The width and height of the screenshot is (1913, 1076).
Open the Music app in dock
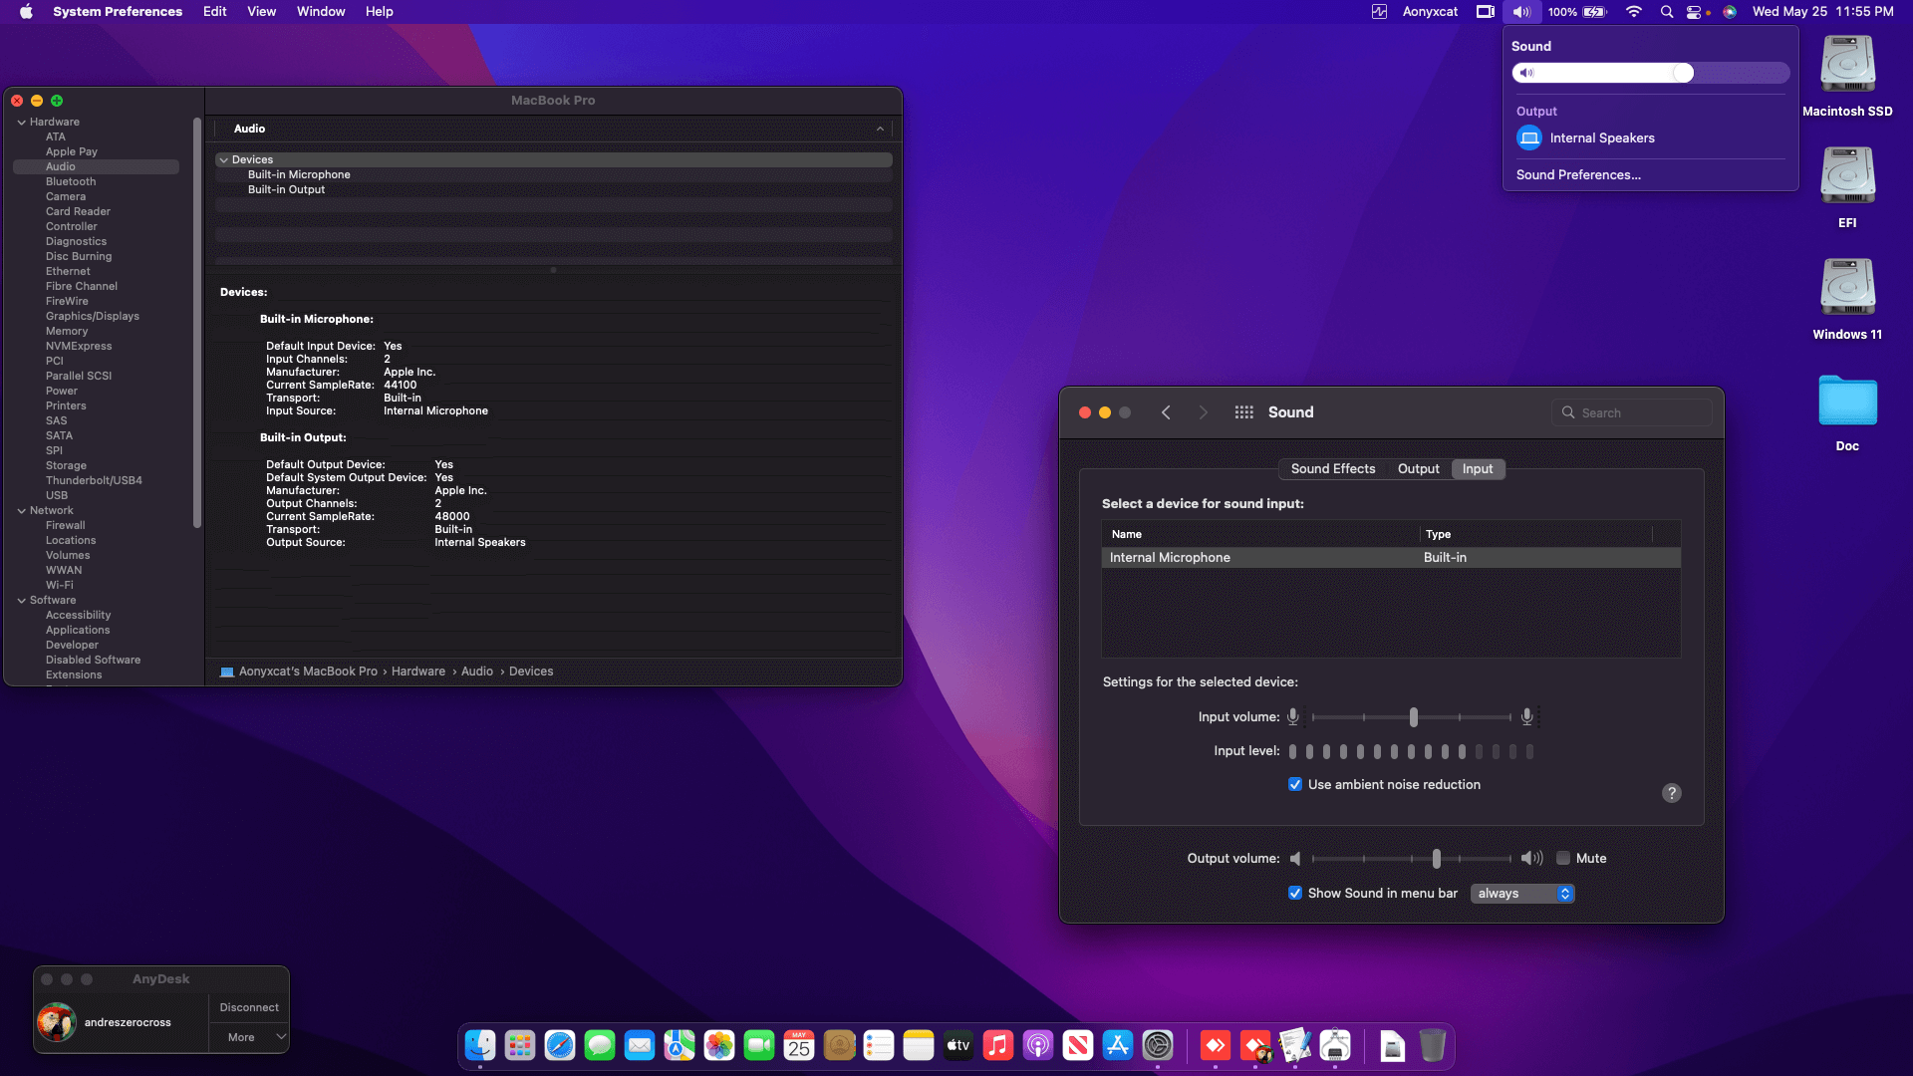pyautogui.click(x=998, y=1045)
